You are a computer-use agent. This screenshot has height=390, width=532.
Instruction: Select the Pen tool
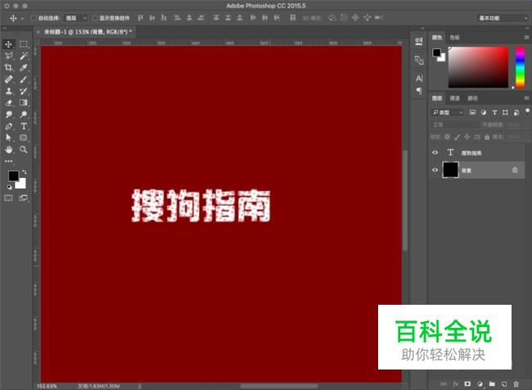point(8,126)
